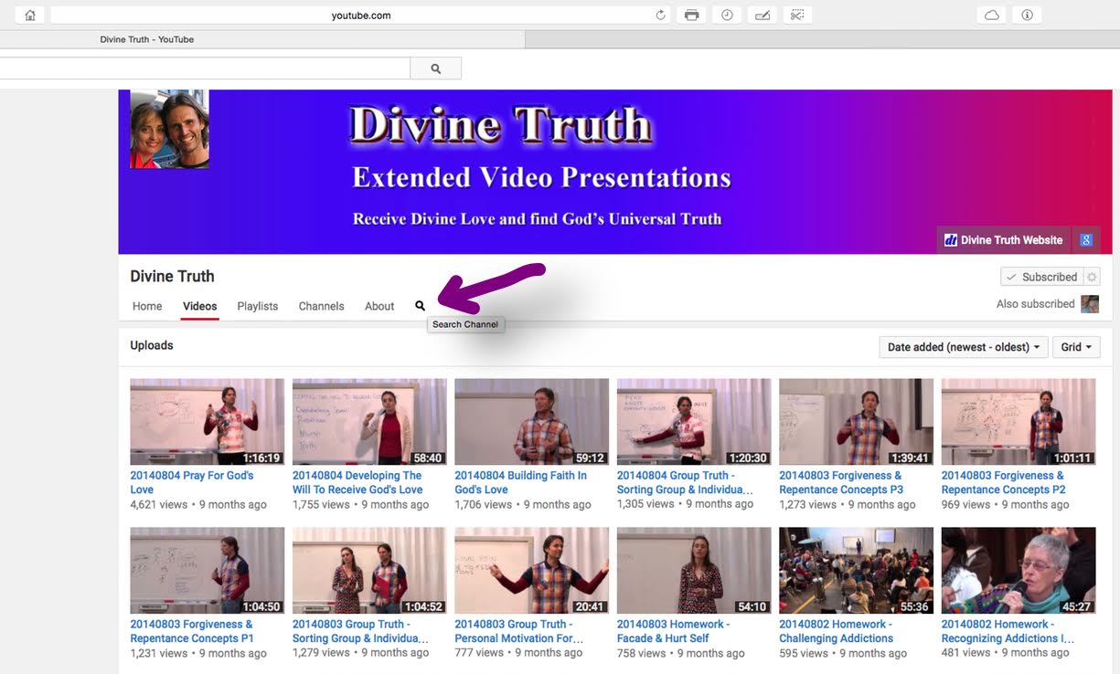Open channel search using the magnifier icon
1120x674 pixels.
[420, 306]
